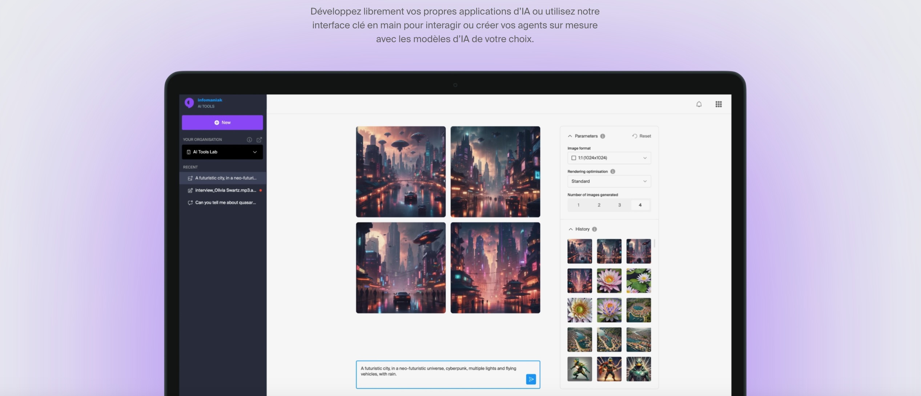Collapse the History section
Screen dimensions: 921x396
point(571,229)
